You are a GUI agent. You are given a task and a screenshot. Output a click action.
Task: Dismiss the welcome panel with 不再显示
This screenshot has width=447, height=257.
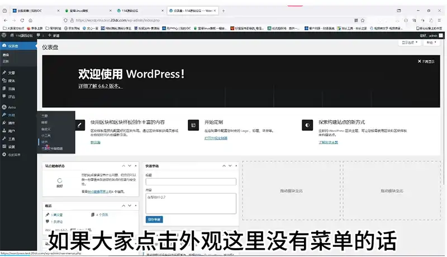point(425,61)
